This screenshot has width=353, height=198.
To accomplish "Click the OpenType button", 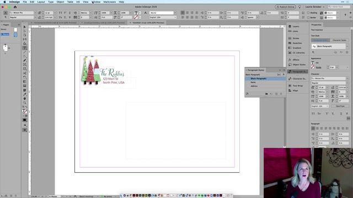I will pyautogui.click(x=340, y=106).
